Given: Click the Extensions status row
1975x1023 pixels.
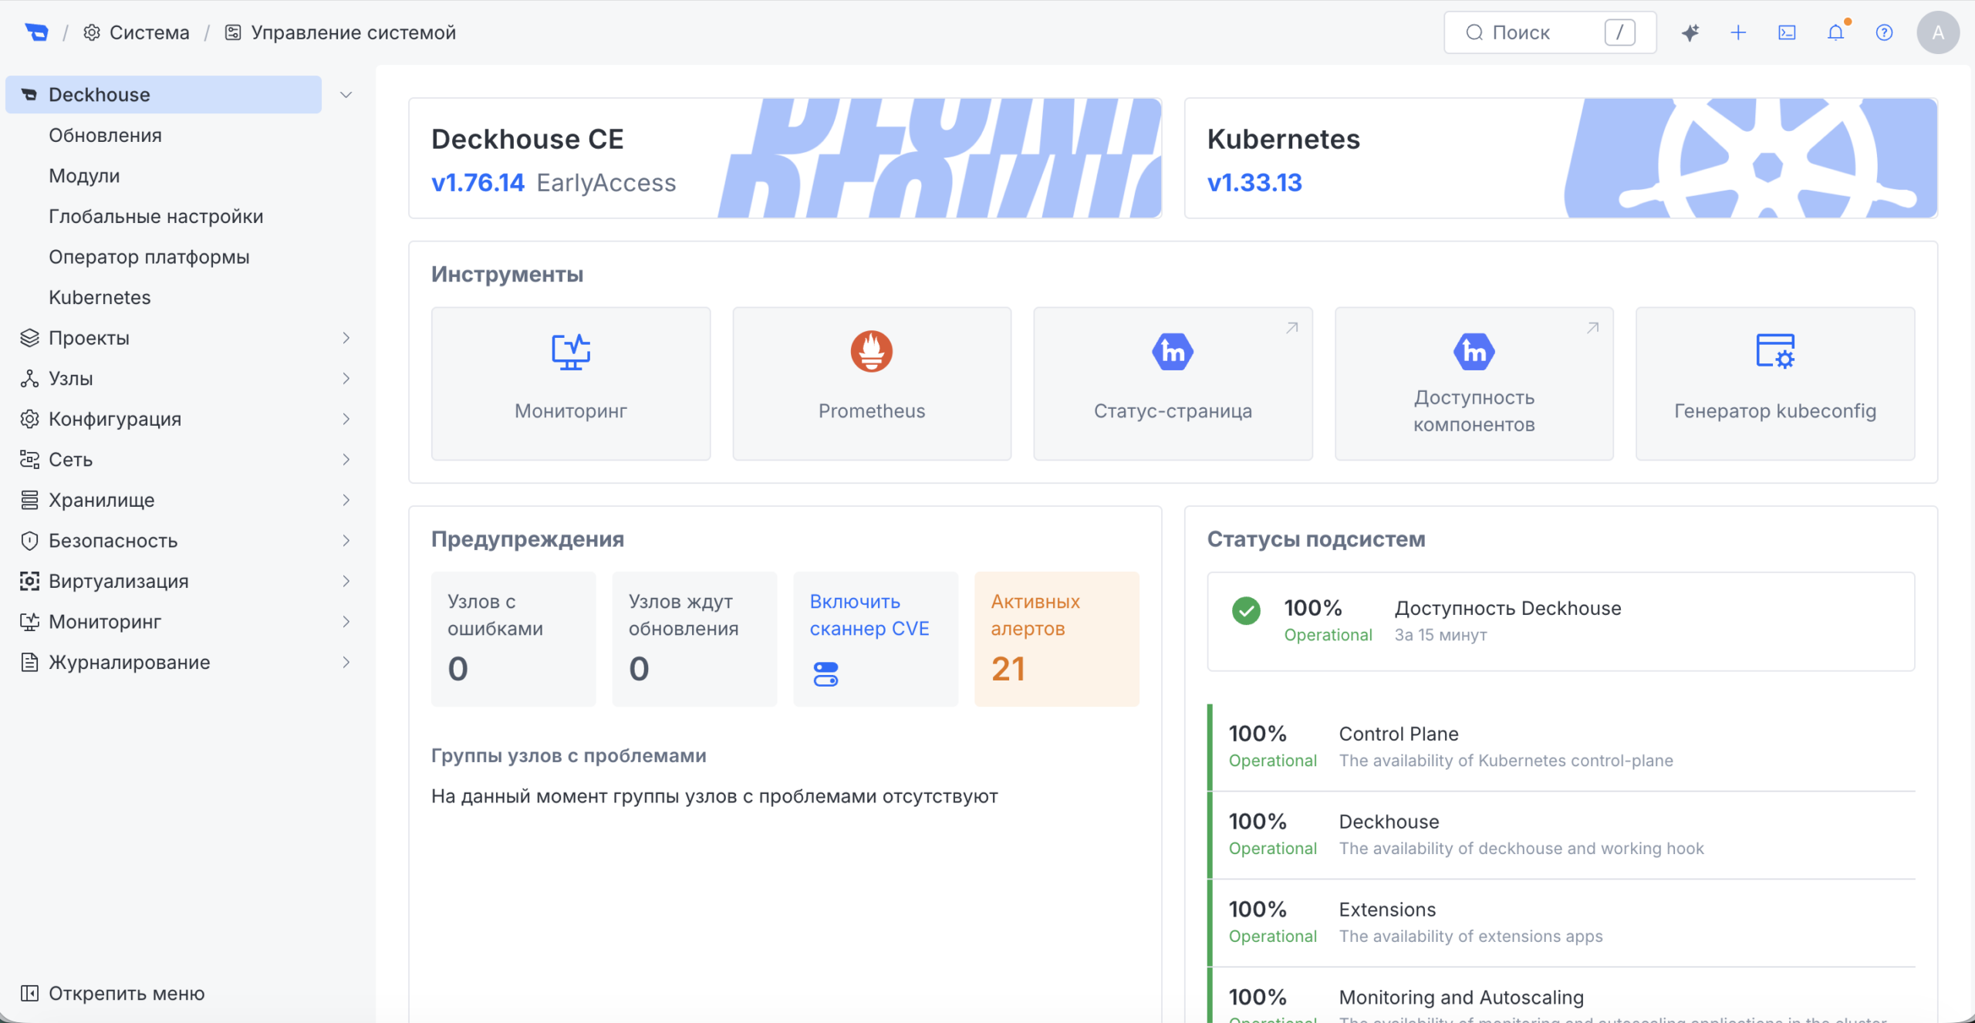Looking at the screenshot, I should (x=1561, y=923).
